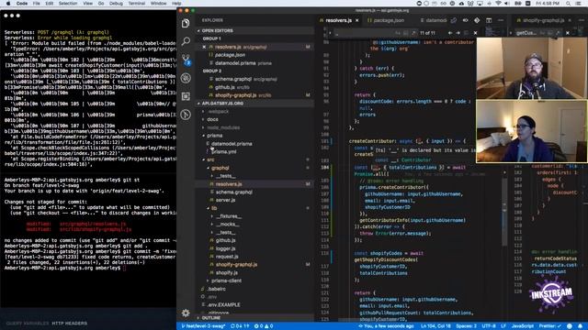Collapse the Open Editors section
588x330 pixels.
pos(217,30)
